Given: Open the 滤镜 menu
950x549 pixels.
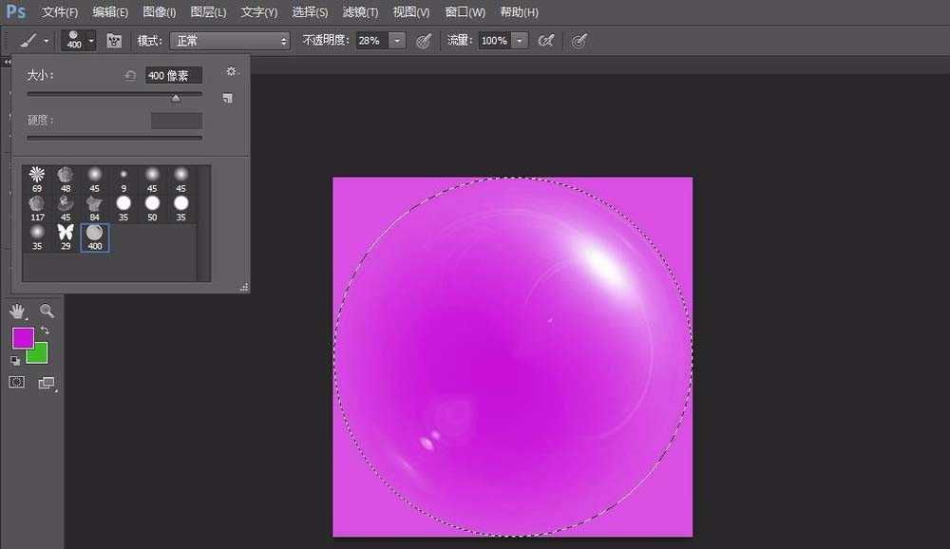Looking at the screenshot, I should (x=359, y=12).
